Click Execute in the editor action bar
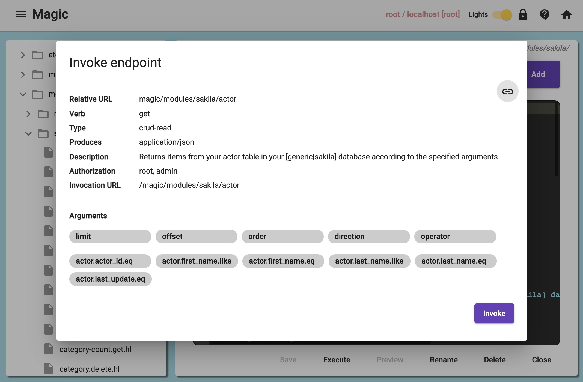This screenshot has height=382, width=583. [x=337, y=360]
